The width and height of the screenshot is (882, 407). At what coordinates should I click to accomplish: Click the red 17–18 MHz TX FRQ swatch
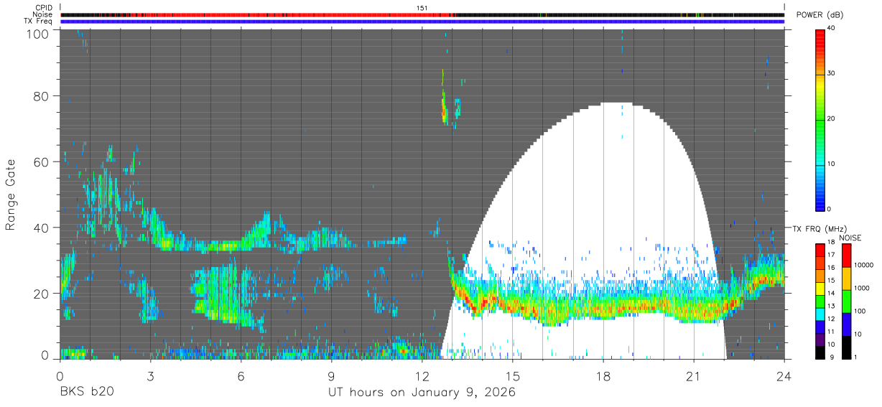point(820,250)
